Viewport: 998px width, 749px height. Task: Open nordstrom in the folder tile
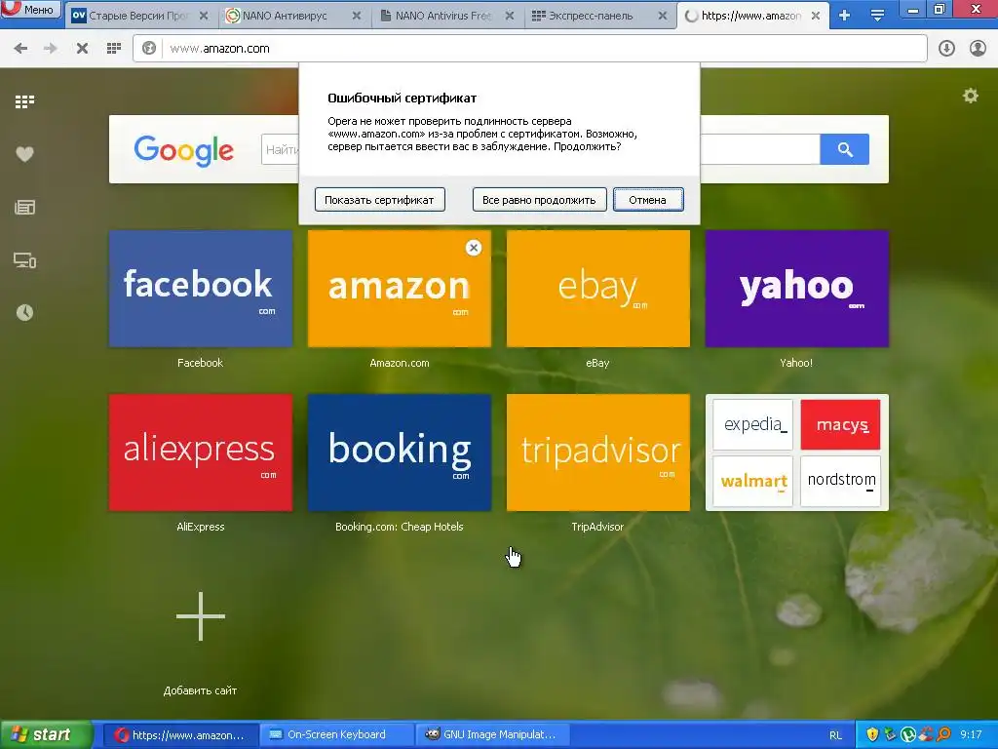click(840, 481)
